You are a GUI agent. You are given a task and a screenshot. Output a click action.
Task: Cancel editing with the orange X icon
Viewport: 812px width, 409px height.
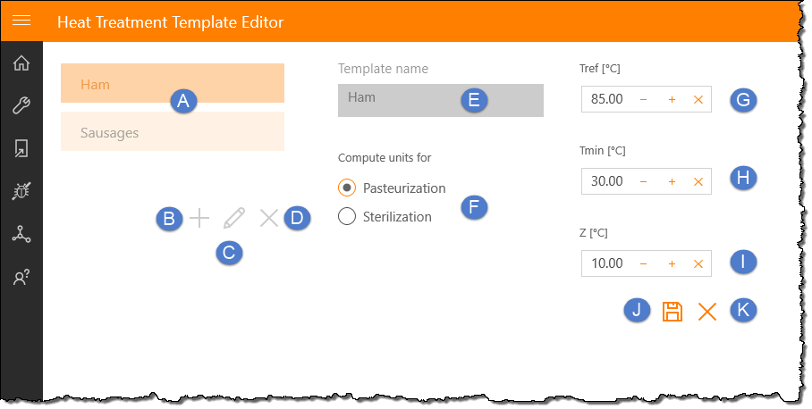707,311
